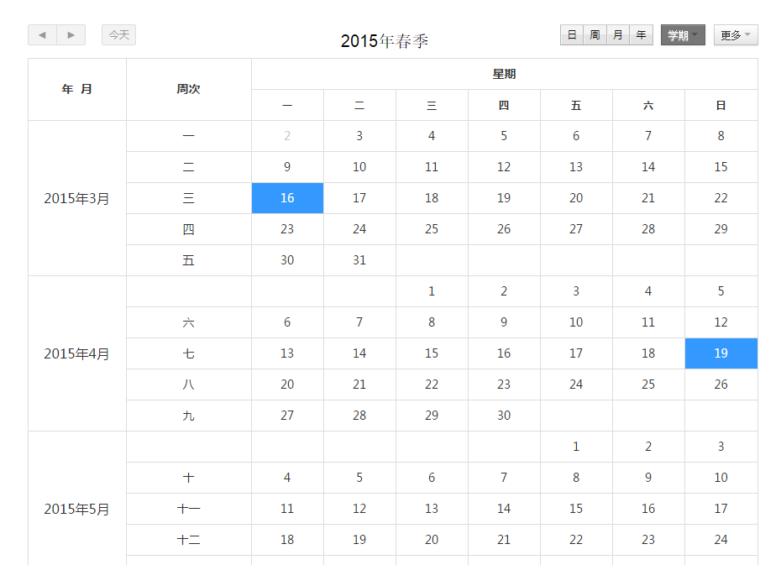Expand the 更多 (more) dropdown menu
Viewport: 781px width, 565px height.
click(x=736, y=35)
